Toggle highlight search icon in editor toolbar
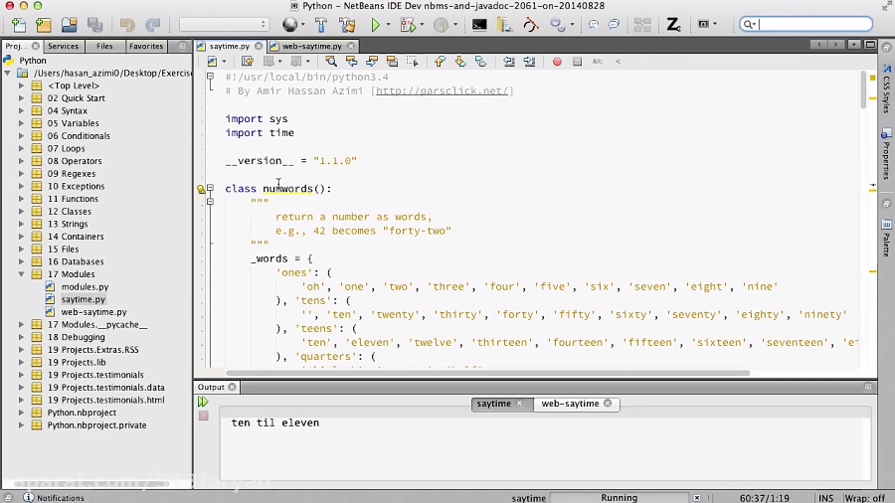The height and width of the screenshot is (503, 895). click(x=392, y=62)
